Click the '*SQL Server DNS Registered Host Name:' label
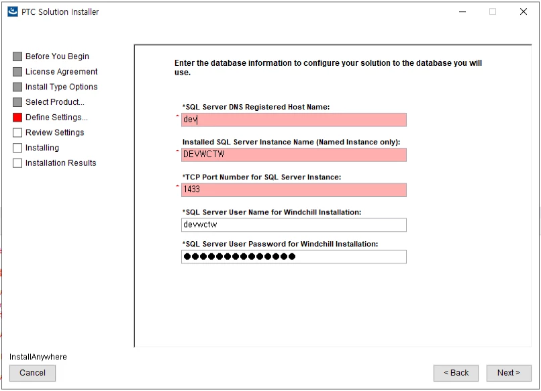 pos(256,107)
